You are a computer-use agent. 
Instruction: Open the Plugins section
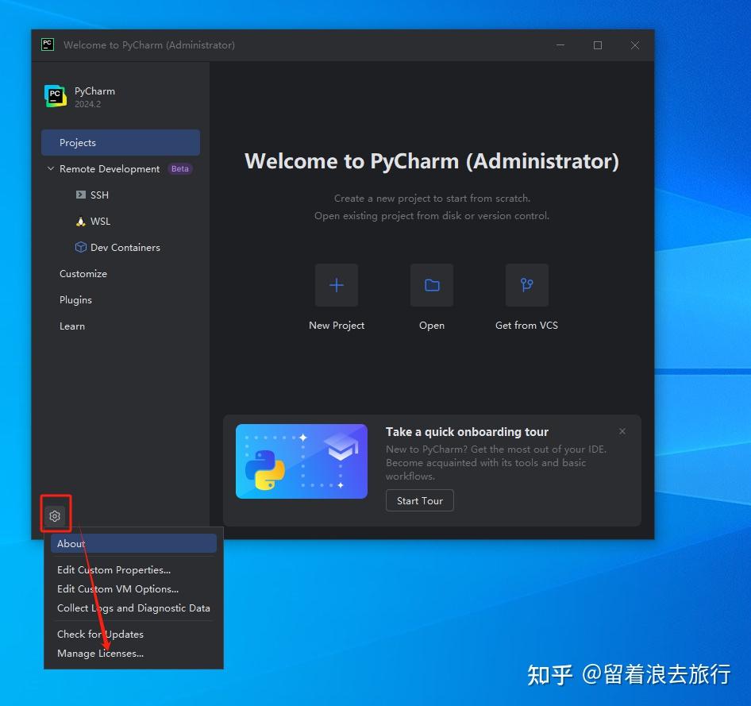(75, 299)
